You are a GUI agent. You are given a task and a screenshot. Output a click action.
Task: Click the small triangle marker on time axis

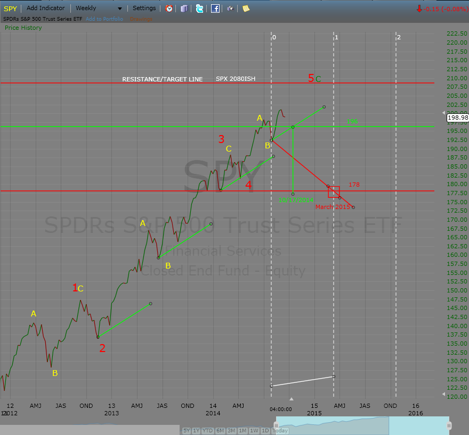292,399
